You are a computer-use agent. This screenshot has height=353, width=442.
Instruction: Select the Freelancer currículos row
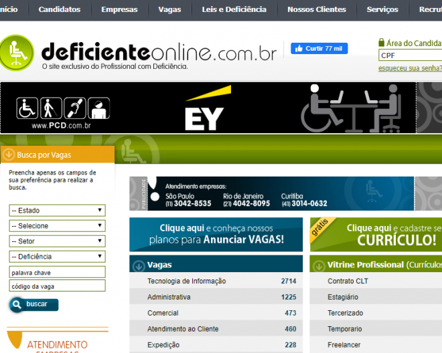376,344
